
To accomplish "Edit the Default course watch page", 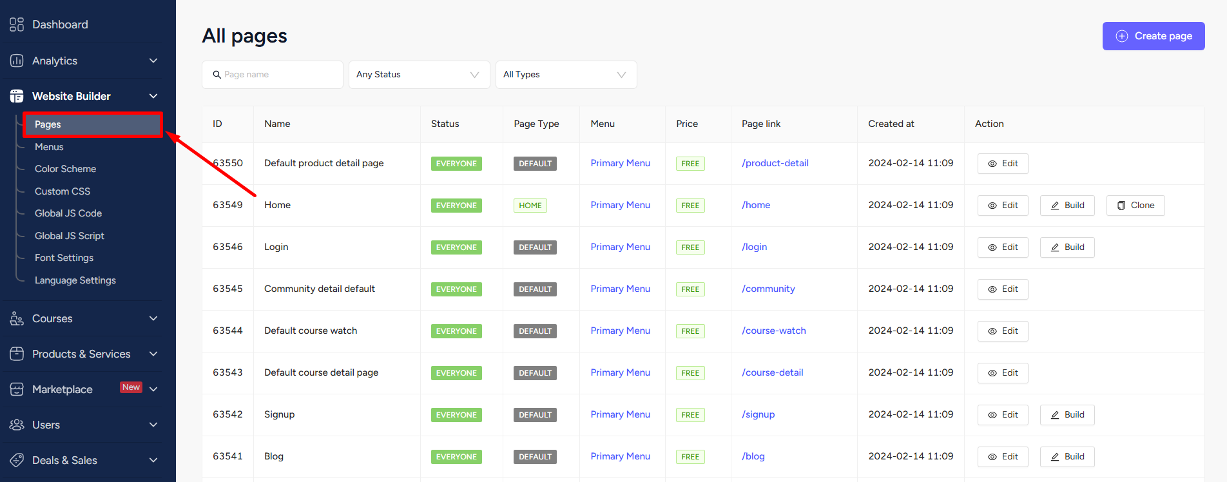I will coord(1003,331).
